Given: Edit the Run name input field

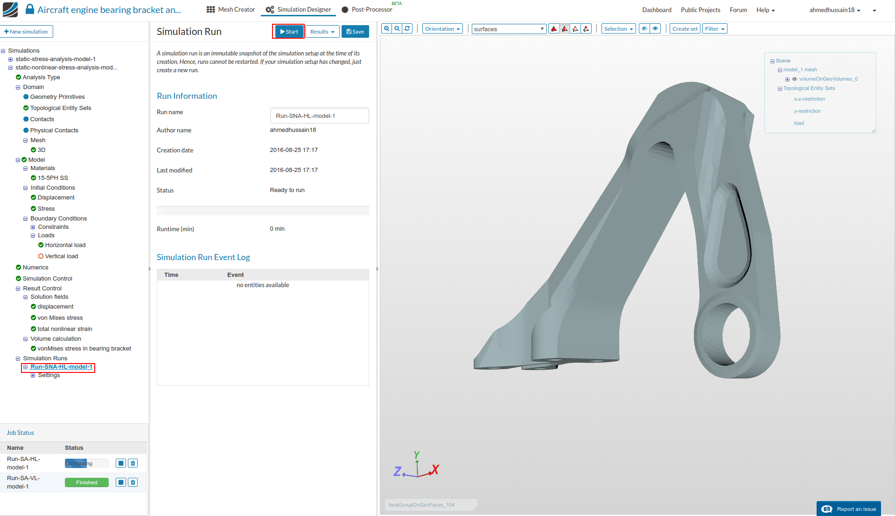Looking at the screenshot, I should (x=319, y=116).
